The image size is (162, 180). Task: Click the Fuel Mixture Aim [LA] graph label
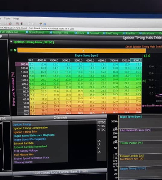point(132,159)
